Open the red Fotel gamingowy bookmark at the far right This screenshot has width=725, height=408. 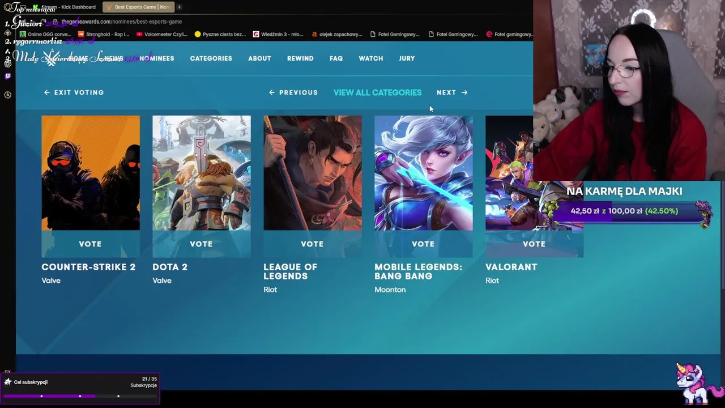click(510, 34)
